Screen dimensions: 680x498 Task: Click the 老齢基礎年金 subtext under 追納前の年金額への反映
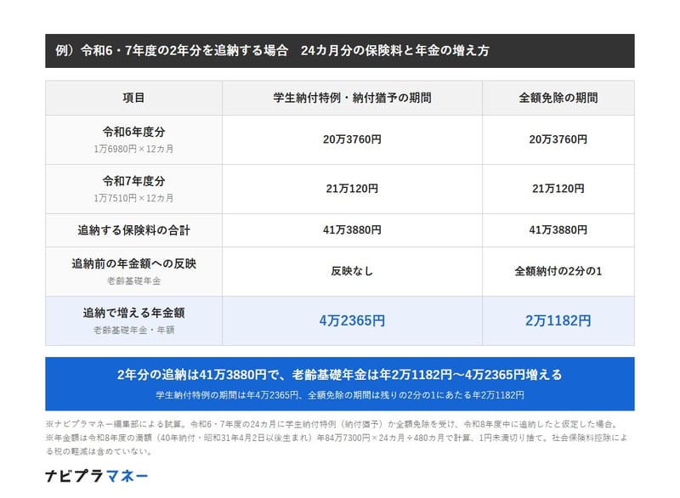[x=133, y=281]
